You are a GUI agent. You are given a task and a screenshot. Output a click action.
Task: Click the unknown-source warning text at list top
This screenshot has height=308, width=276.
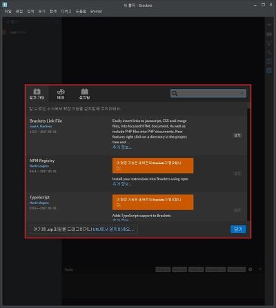75,108
